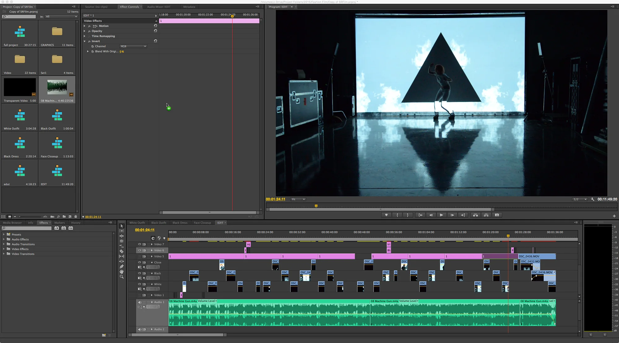Select the Ripple Edit tool
Image resolution: width=619 pixels, height=343 pixels.
pos(121,236)
